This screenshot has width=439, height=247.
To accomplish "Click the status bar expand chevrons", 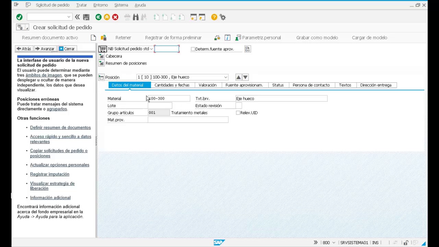I will tap(316, 243).
